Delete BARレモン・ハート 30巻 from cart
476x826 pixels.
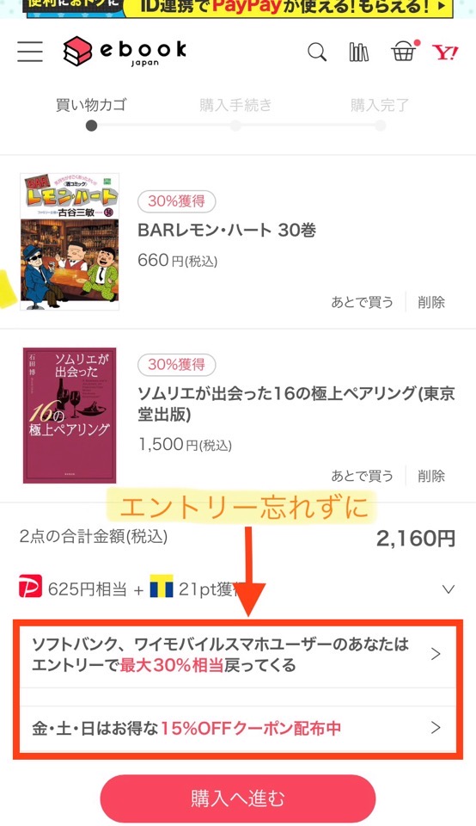pyautogui.click(x=431, y=302)
